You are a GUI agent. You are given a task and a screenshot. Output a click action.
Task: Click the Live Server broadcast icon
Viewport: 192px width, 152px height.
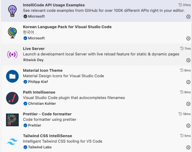click(x=12, y=55)
